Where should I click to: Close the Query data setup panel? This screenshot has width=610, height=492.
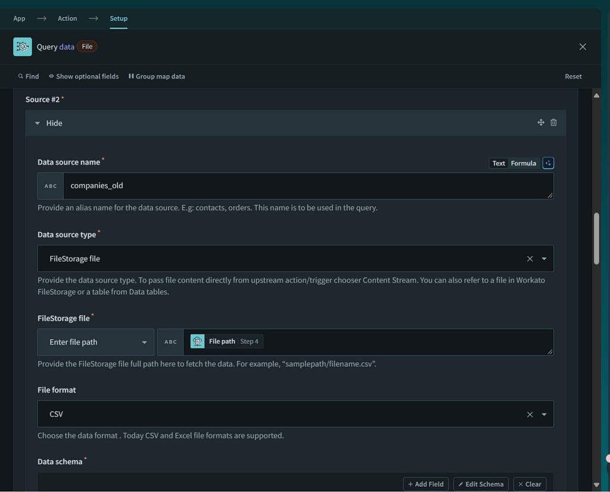pyautogui.click(x=583, y=46)
